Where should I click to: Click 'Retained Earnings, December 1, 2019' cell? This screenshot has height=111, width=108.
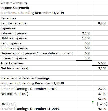[x=38, y=89]
